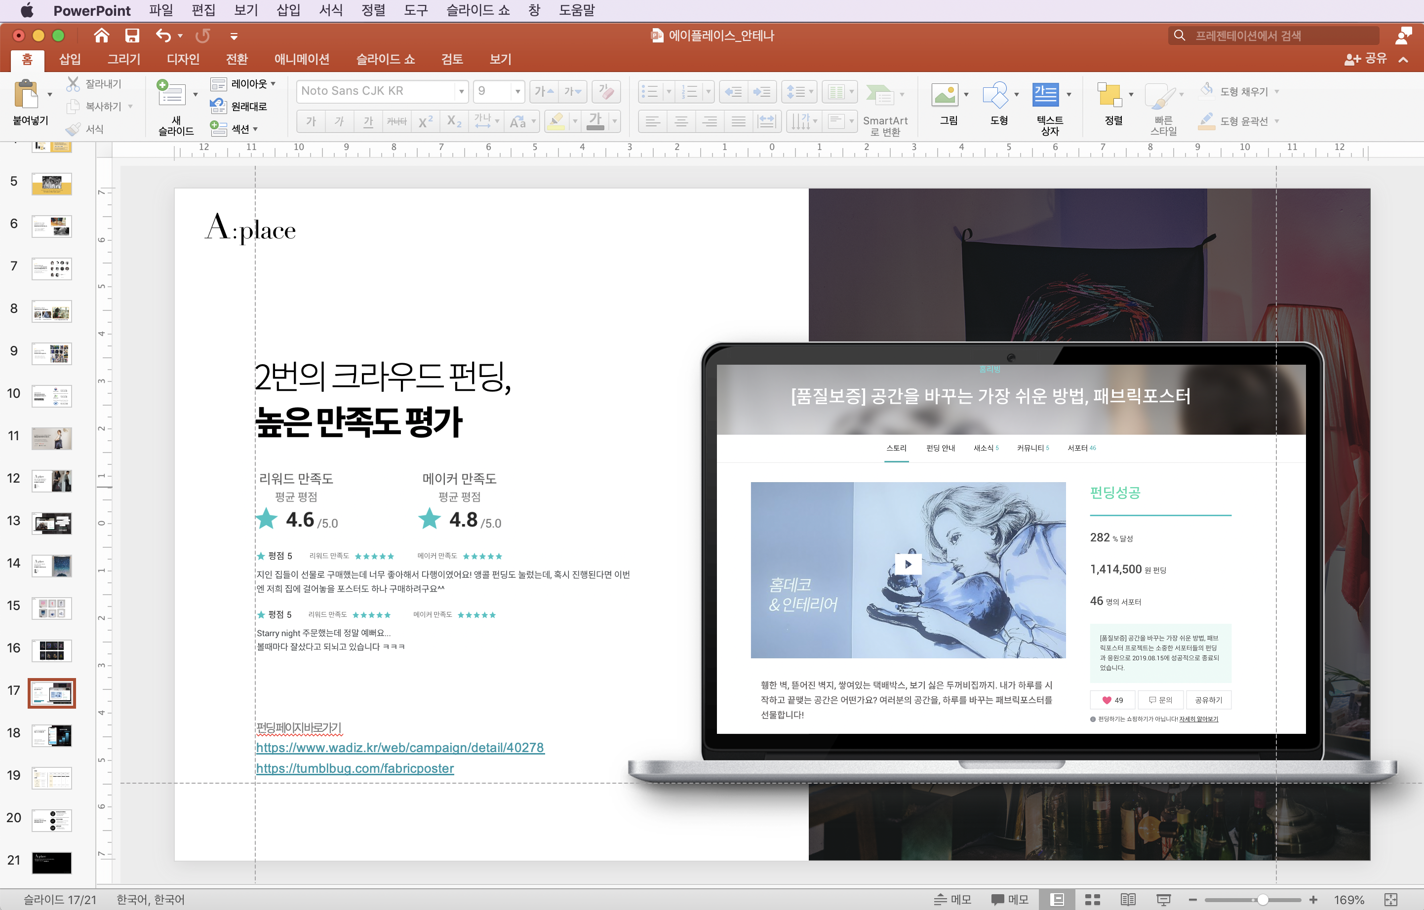Click the Save icon in title bar
The width and height of the screenshot is (1424, 910).
[132, 36]
